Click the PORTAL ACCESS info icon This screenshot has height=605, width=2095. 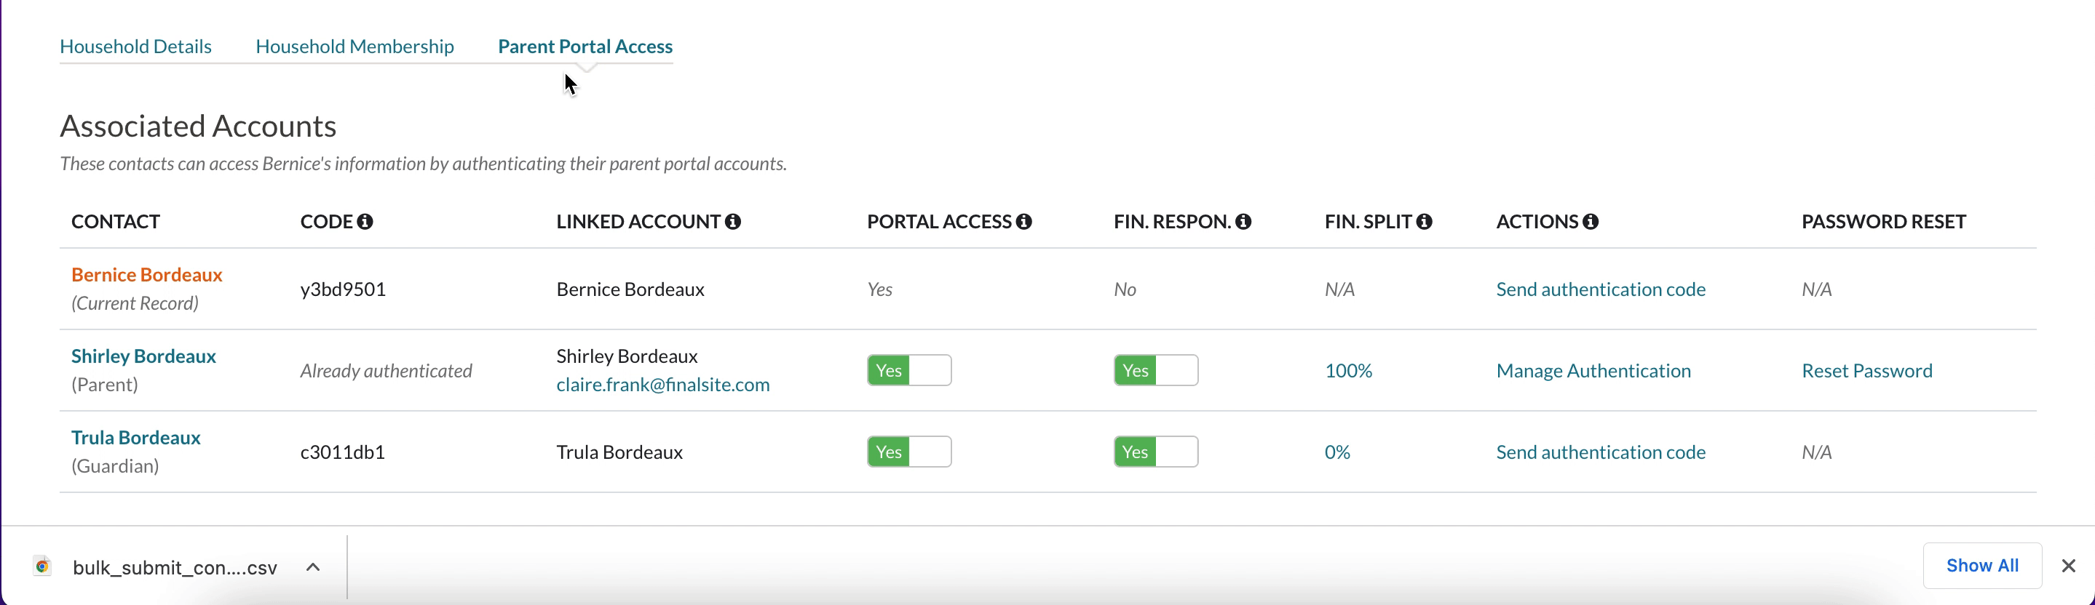pyautogui.click(x=1024, y=222)
